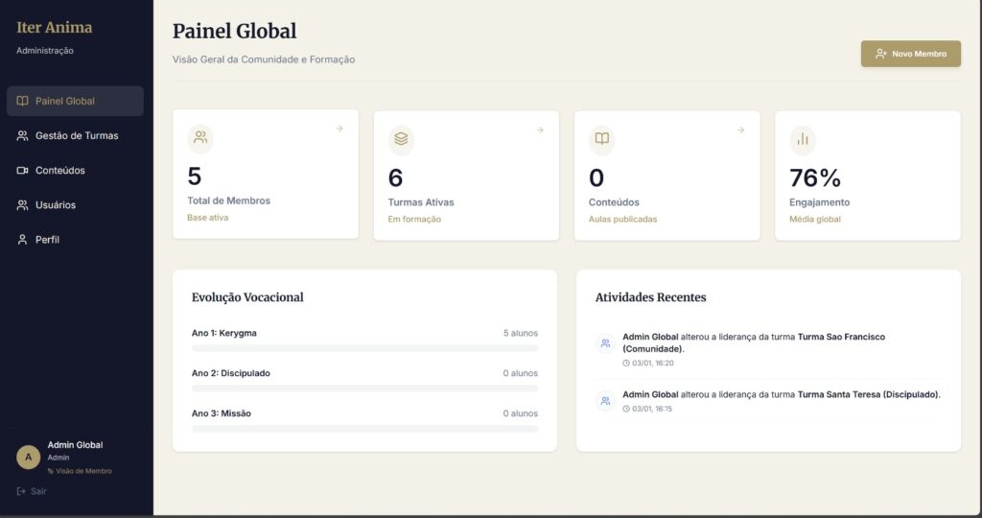Screen dimensions: 982x518
Task: Click user icon beside Turma Santa Teresa activity
Action: point(605,401)
